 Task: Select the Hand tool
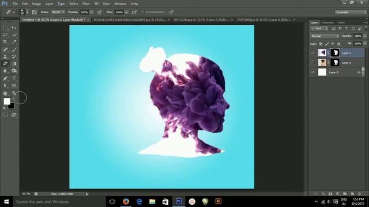click(x=5, y=93)
